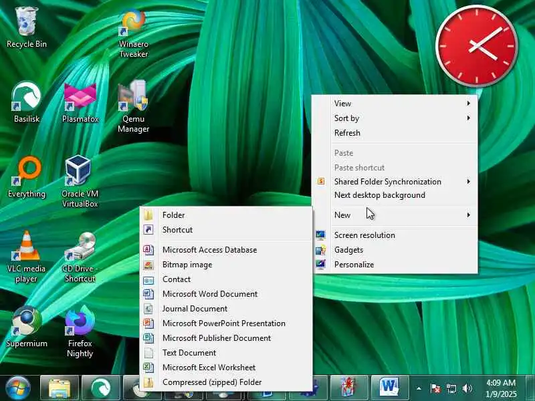Create a new Shortcut

point(226,229)
